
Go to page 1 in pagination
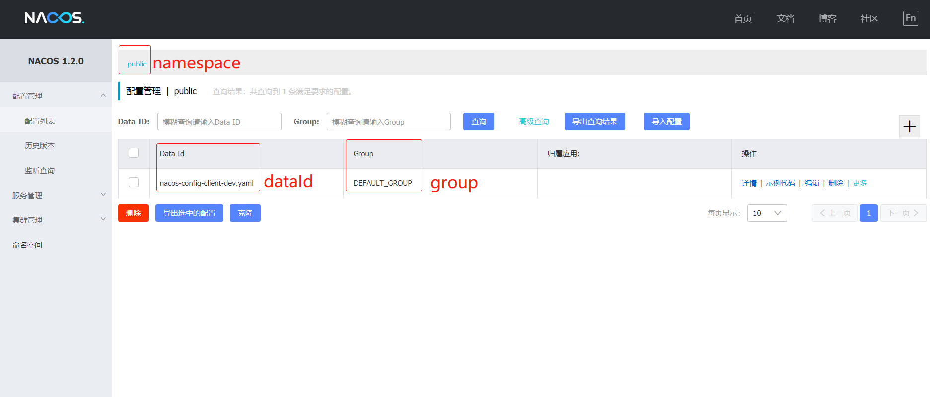pos(868,213)
